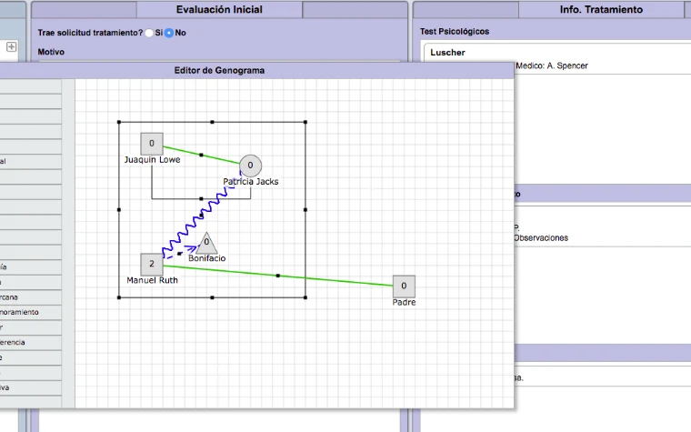Click the Luscher test entry
Image resolution: width=691 pixels, height=432 pixels.
[x=447, y=53]
